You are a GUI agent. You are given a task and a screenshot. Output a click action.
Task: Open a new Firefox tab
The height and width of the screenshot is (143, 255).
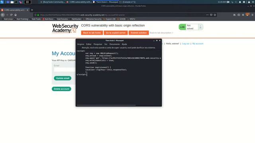(x=32, y=10)
